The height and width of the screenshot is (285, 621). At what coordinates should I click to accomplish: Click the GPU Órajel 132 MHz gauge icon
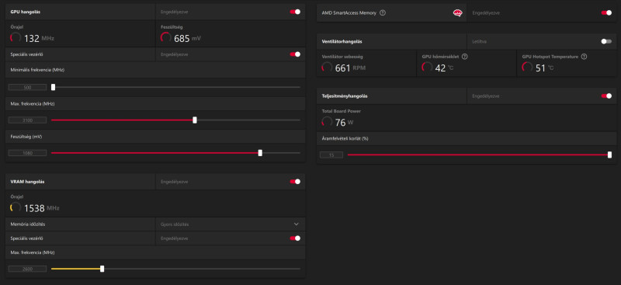click(x=16, y=38)
